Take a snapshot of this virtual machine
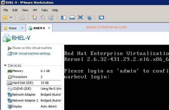Screen dimensions: 169x110 click(34, 17)
